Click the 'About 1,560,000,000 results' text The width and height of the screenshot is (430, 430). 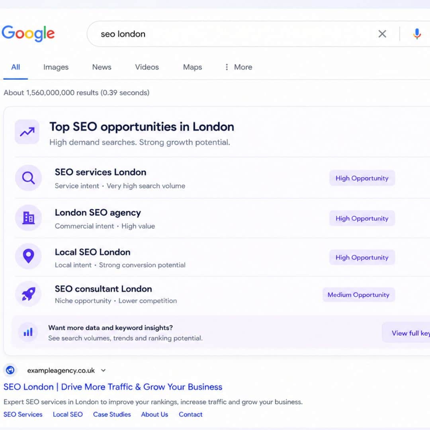(76, 93)
